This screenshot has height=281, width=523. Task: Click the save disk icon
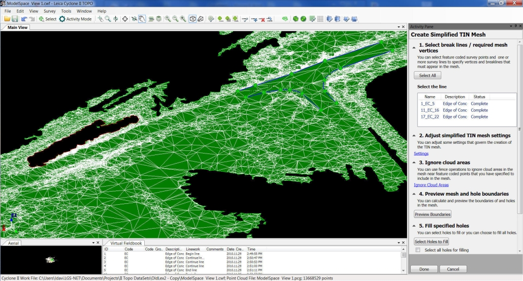[15, 19]
